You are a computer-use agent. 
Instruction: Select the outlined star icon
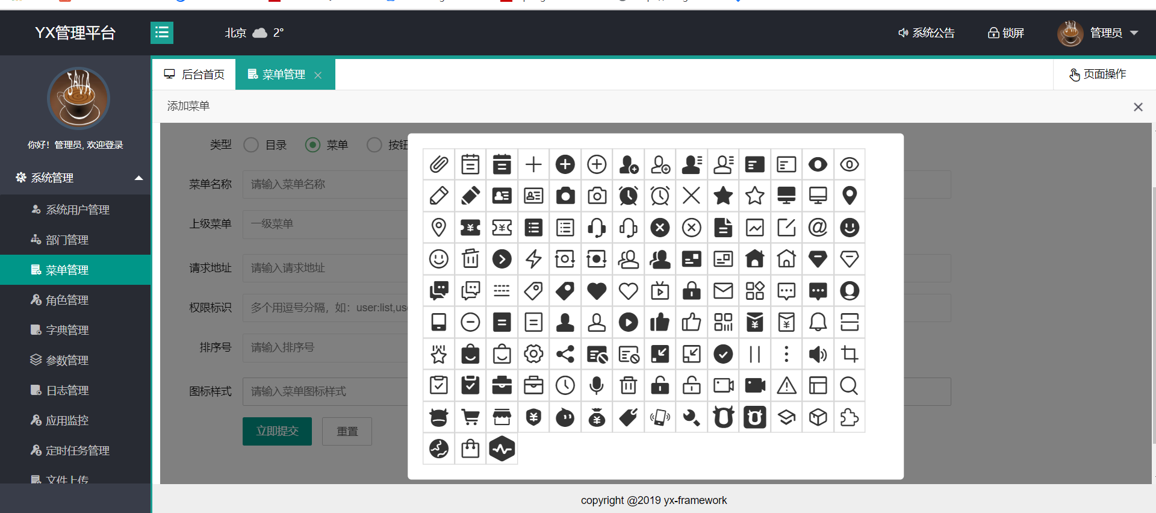click(x=754, y=196)
